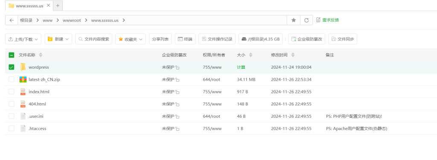Expand chevron after 根目录 in path
The width and height of the screenshot is (437, 160).
pyautogui.click(x=38, y=20)
